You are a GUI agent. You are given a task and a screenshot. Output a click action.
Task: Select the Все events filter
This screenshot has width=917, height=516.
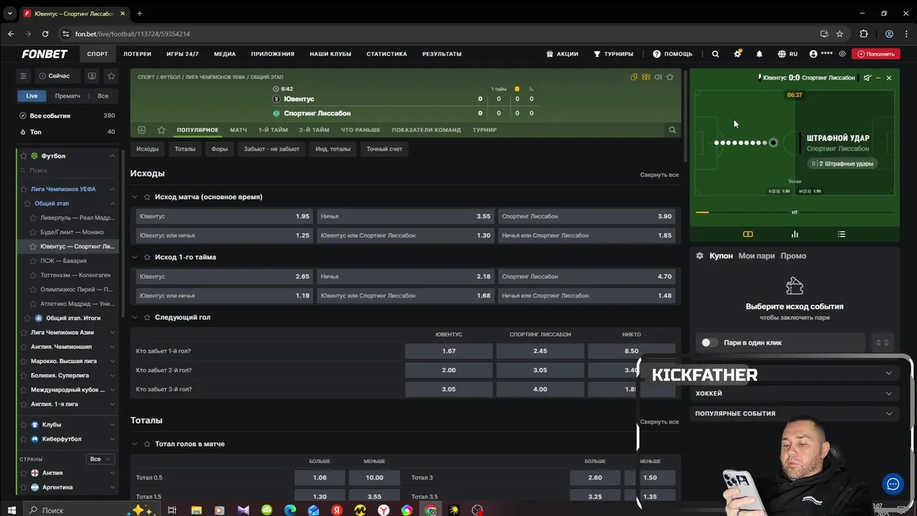[103, 96]
